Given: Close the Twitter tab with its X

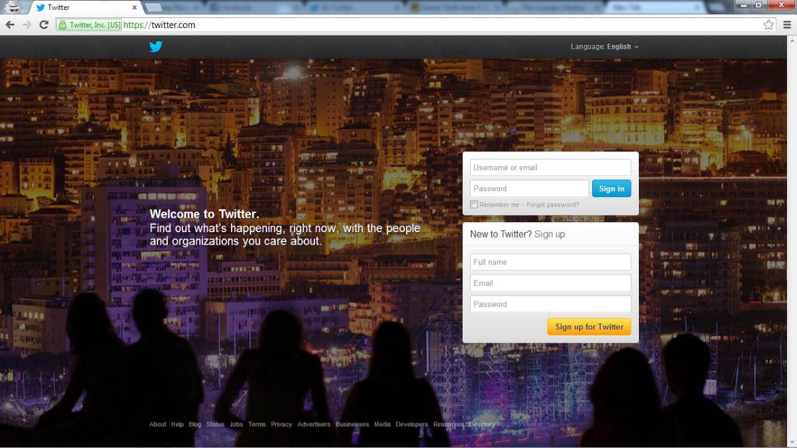Looking at the screenshot, I should [134, 7].
